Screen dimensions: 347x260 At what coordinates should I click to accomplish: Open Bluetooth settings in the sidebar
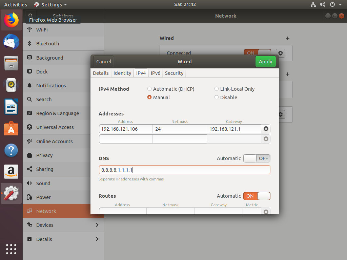[x=47, y=44]
